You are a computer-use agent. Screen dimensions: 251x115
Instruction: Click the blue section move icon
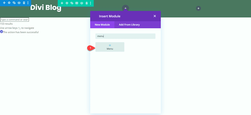tap(4, 3)
